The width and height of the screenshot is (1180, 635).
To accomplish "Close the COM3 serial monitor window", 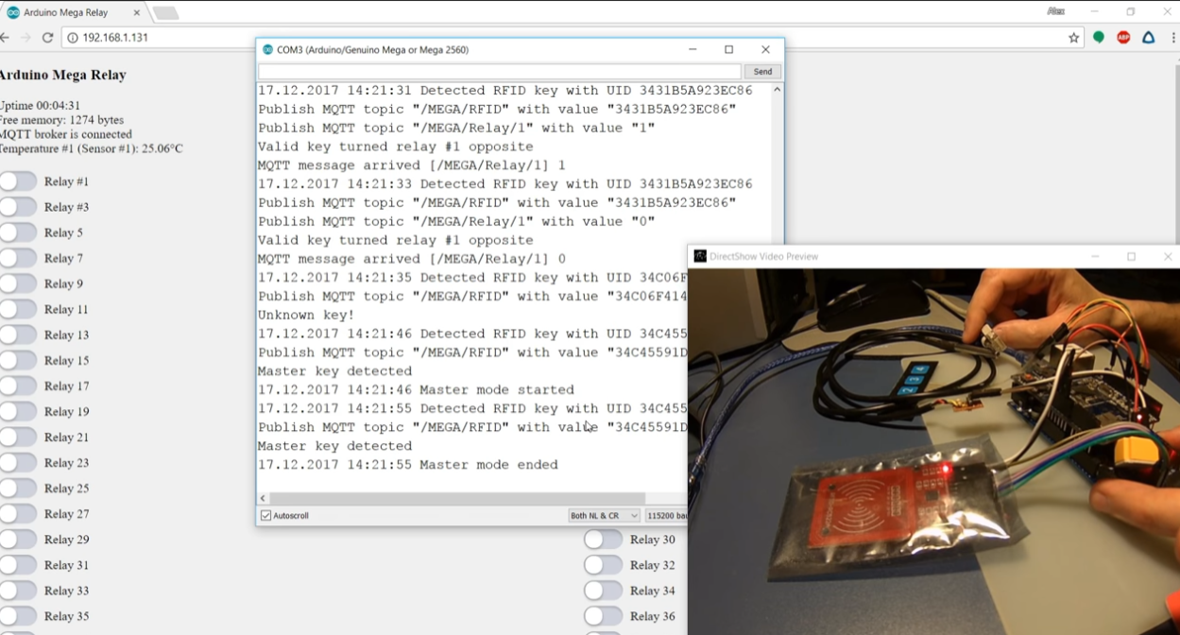I will point(765,49).
